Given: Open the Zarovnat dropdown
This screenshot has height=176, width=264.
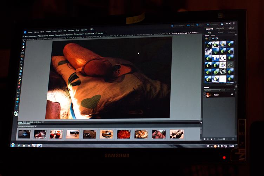Looking at the screenshot, I should (x=90, y=34).
